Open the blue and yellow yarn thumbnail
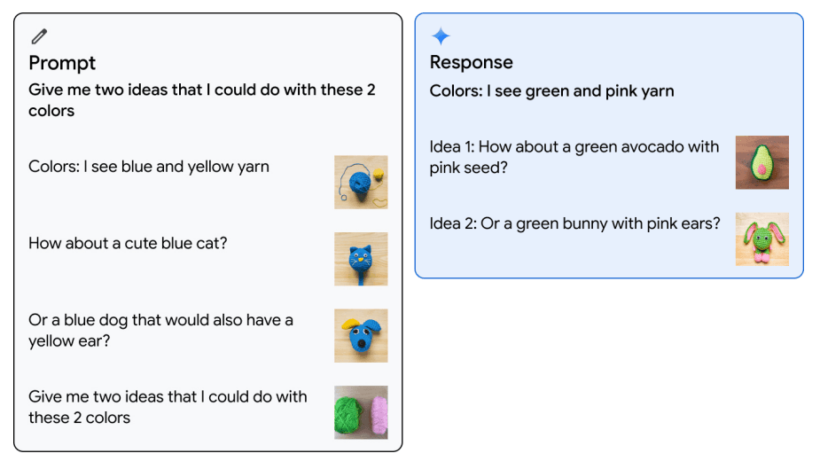 point(361,183)
